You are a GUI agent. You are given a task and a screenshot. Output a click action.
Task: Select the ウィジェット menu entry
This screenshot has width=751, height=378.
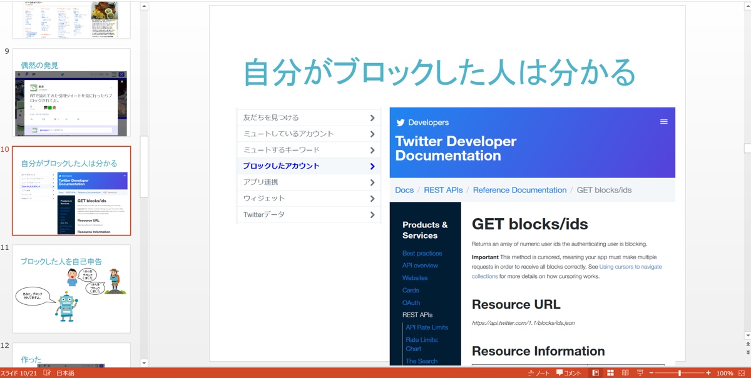(x=309, y=199)
